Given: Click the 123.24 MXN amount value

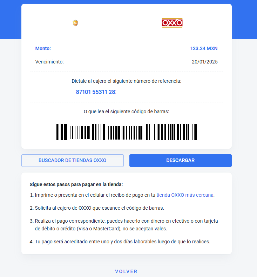Looking at the screenshot, I should pyautogui.click(x=204, y=48).
